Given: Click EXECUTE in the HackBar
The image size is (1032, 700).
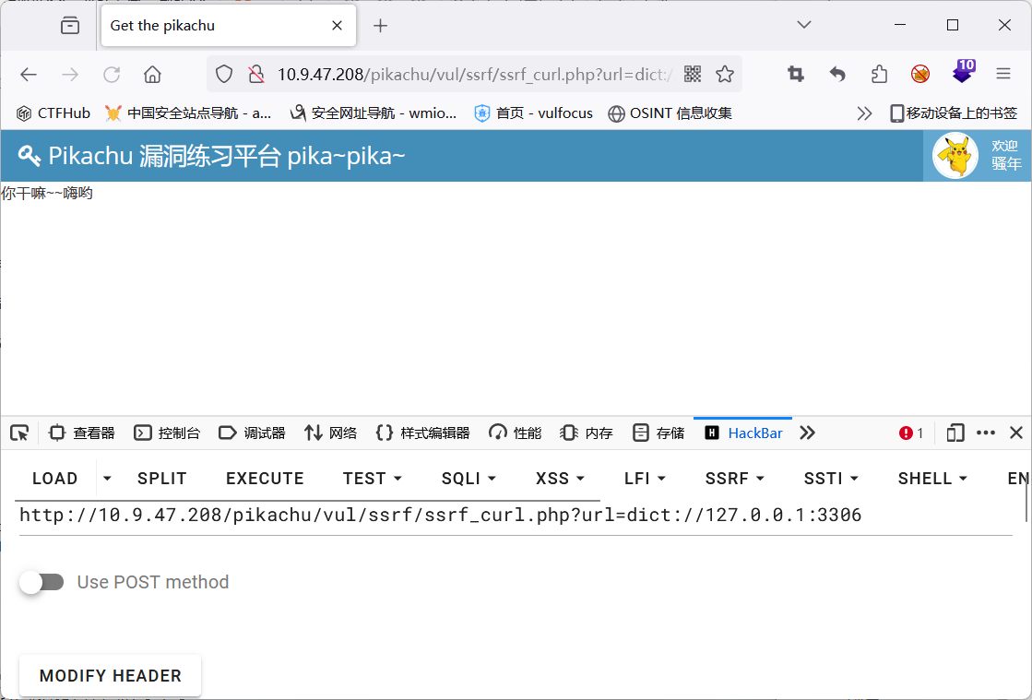Looking at the screenshot, I should [x=265, y=478].
